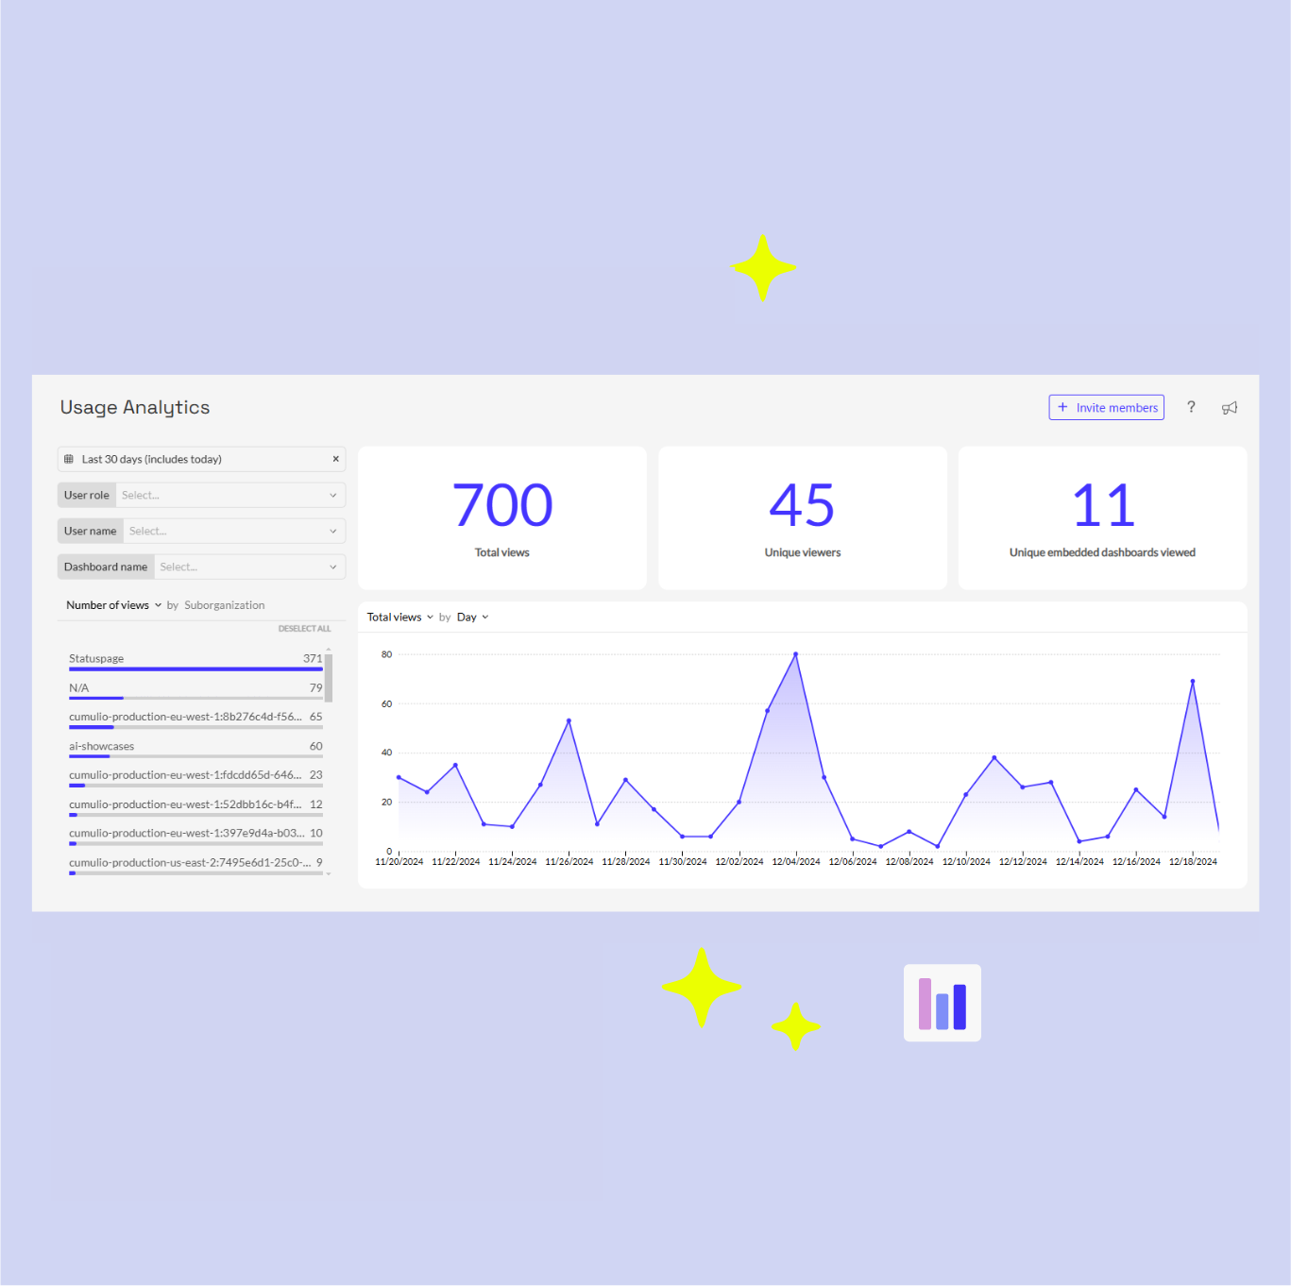The height and width of the screenshot is (1286, 1291).
Task: Click the plus icon inside Invite members
Action: [1063, 407]
